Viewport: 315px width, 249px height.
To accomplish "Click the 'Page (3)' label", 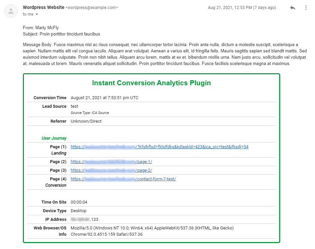I will [58, 170].
